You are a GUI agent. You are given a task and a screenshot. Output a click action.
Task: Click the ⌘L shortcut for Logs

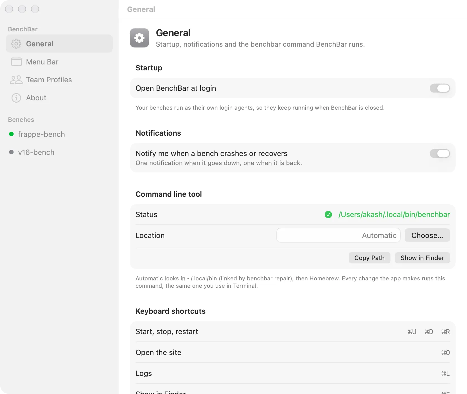click(446, 374)
